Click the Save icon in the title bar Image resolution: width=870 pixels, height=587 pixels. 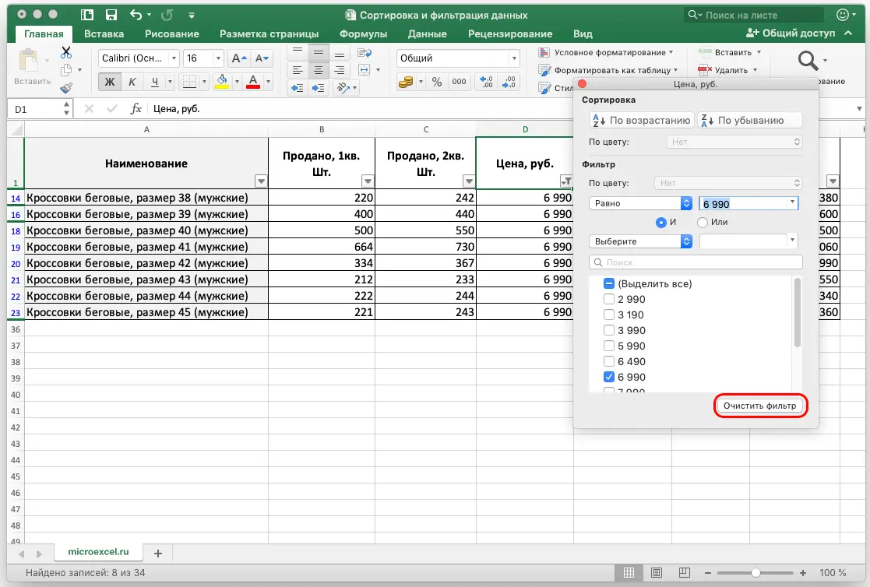pyautogui.click(x=111, y=15)
